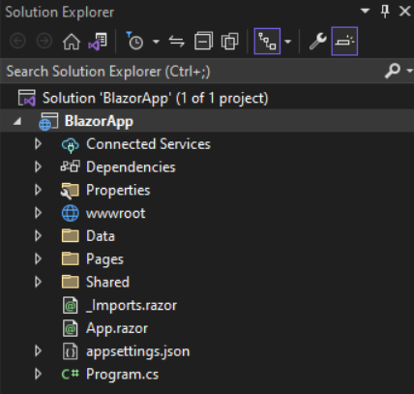Expand the Shared folder
The image size is (414, 394).
[x=38, y=282]
